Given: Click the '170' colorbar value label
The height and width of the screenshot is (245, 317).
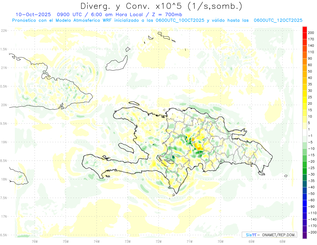Looking at the screenshot, I should click(311, 39).
